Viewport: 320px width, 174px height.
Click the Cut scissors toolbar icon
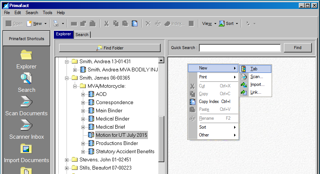[106, 23]
